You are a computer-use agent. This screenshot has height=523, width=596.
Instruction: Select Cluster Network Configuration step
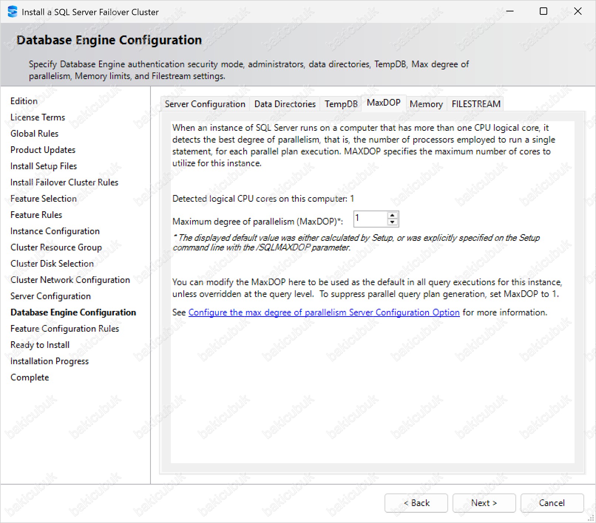tap(70, 280)
